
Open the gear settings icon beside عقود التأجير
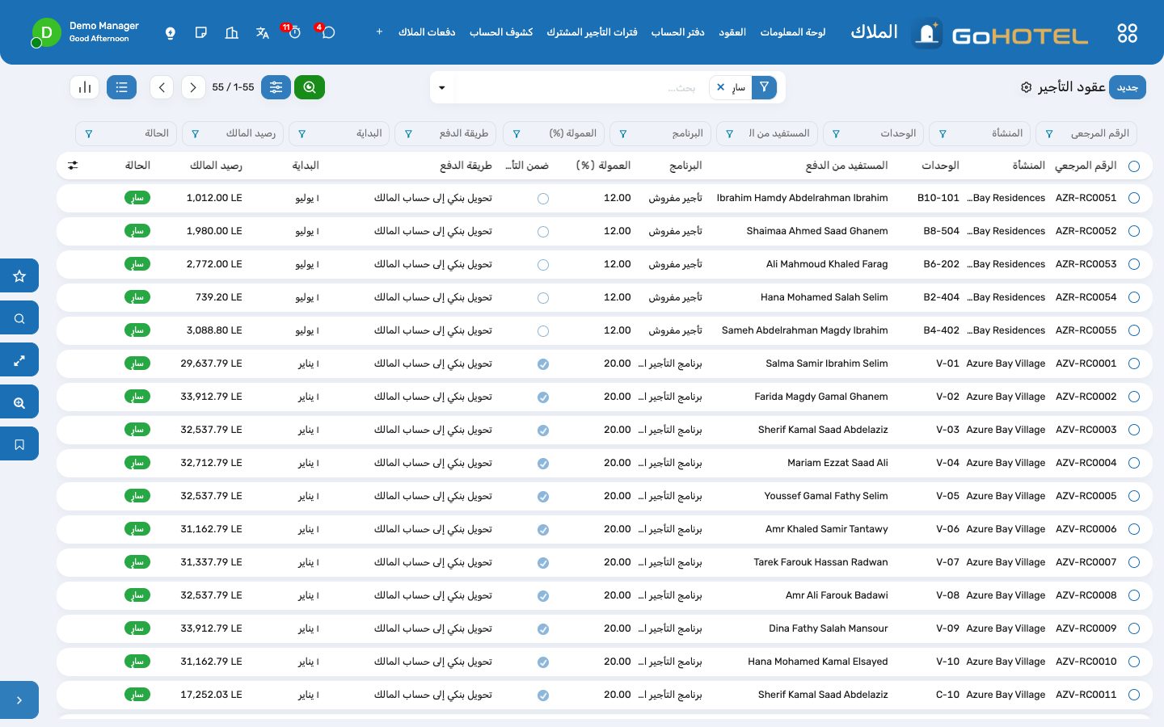(x=1026, y=87)
